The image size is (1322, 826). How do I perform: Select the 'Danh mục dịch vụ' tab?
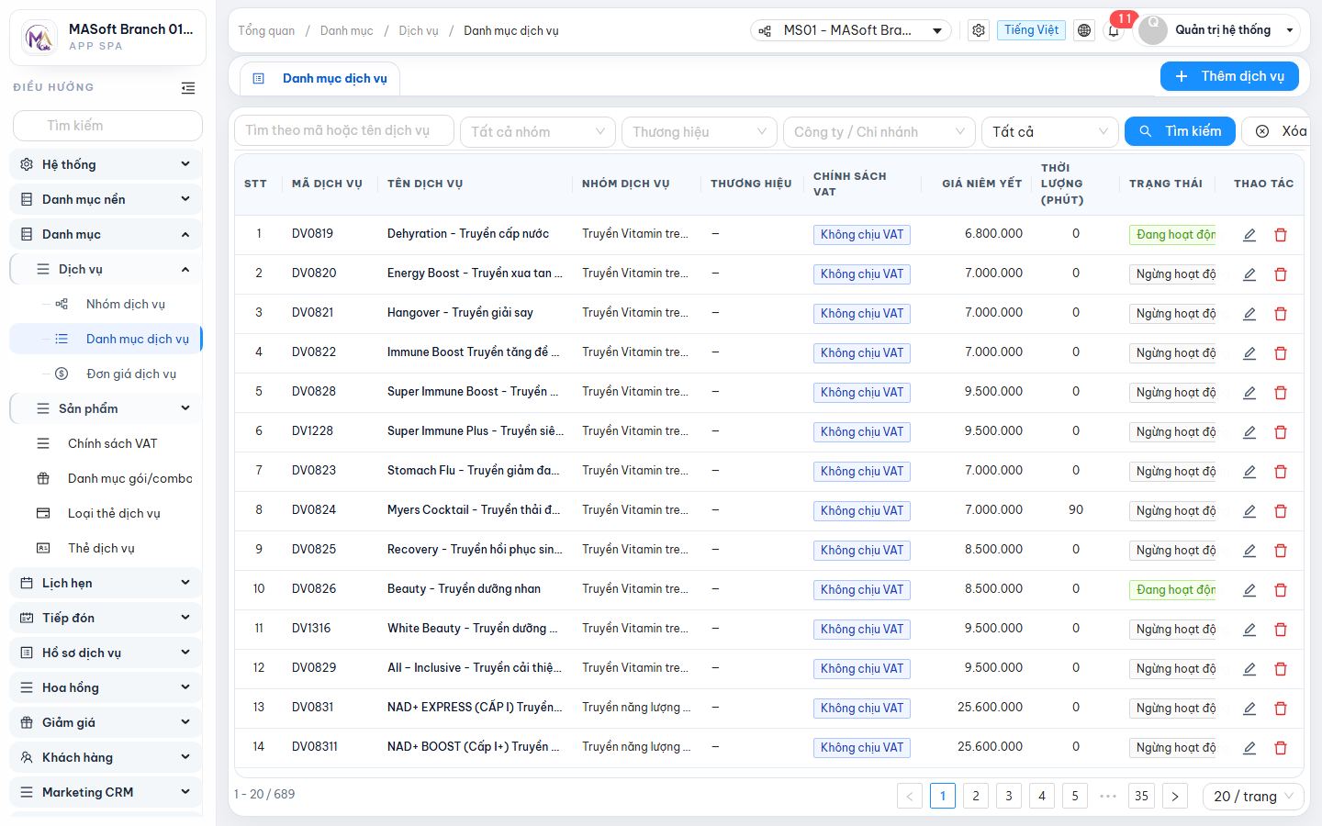point(320,79)
